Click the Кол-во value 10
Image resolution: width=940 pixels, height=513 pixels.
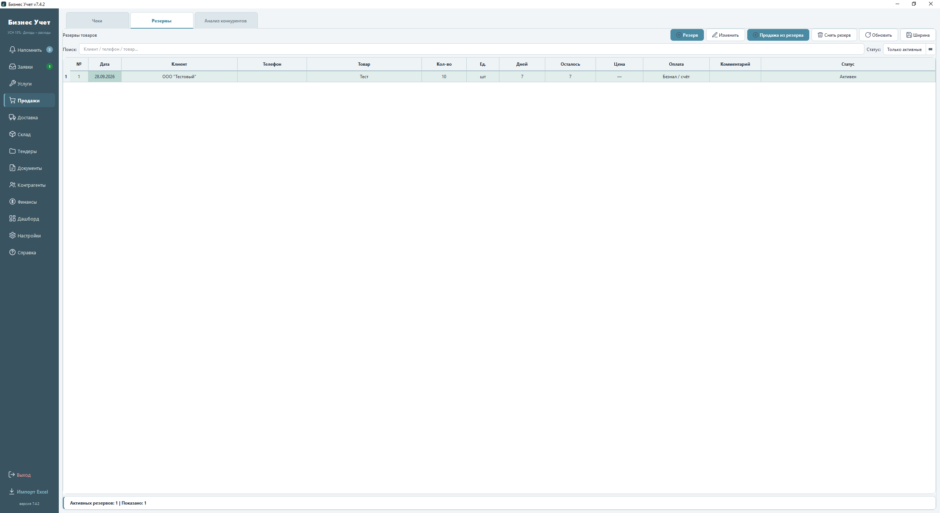pyautogui.click(x=444, y=77)
